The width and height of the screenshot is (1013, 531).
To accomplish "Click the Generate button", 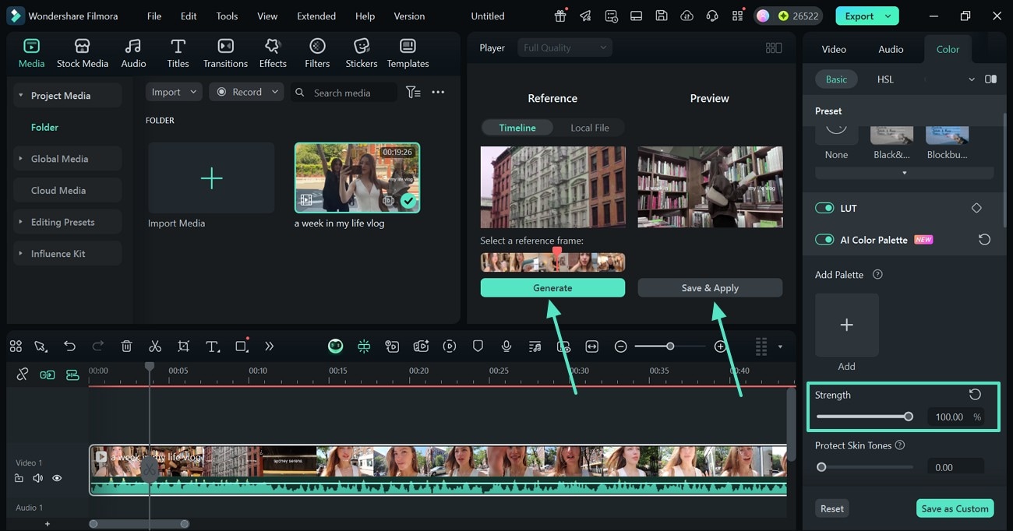I will [x=552, y=288].
